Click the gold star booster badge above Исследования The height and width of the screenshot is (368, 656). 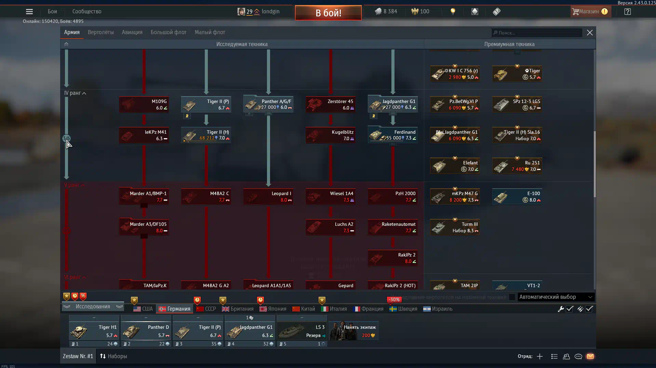pos(67,296)
